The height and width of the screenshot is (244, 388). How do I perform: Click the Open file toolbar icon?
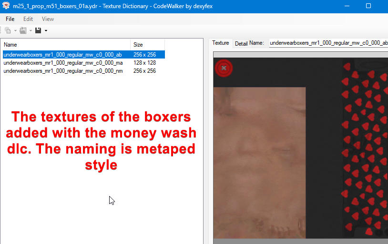tap(22, 30)
